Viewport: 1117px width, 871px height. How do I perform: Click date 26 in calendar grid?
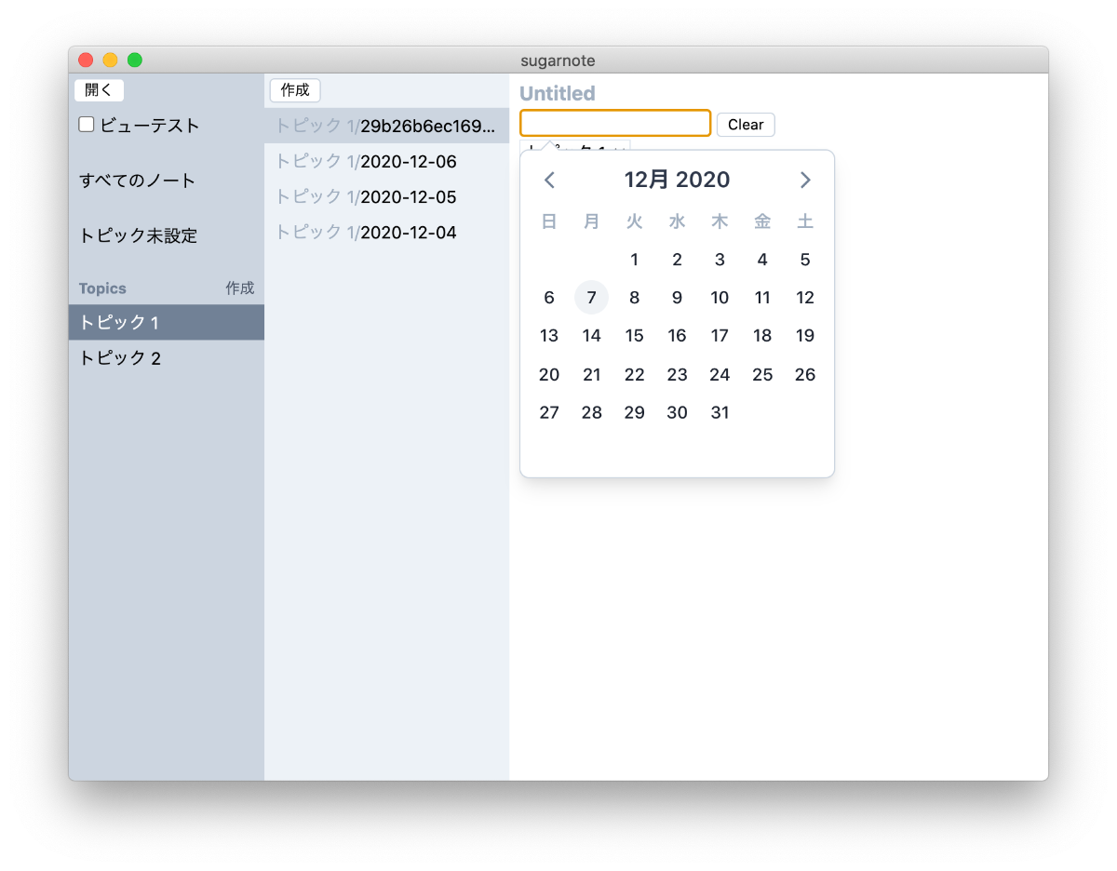tap(805, 375)
